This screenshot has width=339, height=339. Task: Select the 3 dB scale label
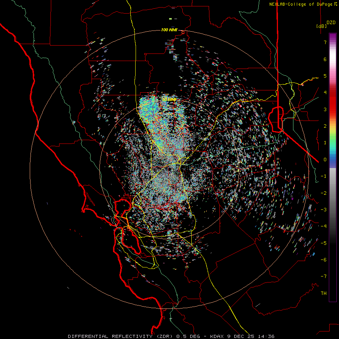coord(325,109)
